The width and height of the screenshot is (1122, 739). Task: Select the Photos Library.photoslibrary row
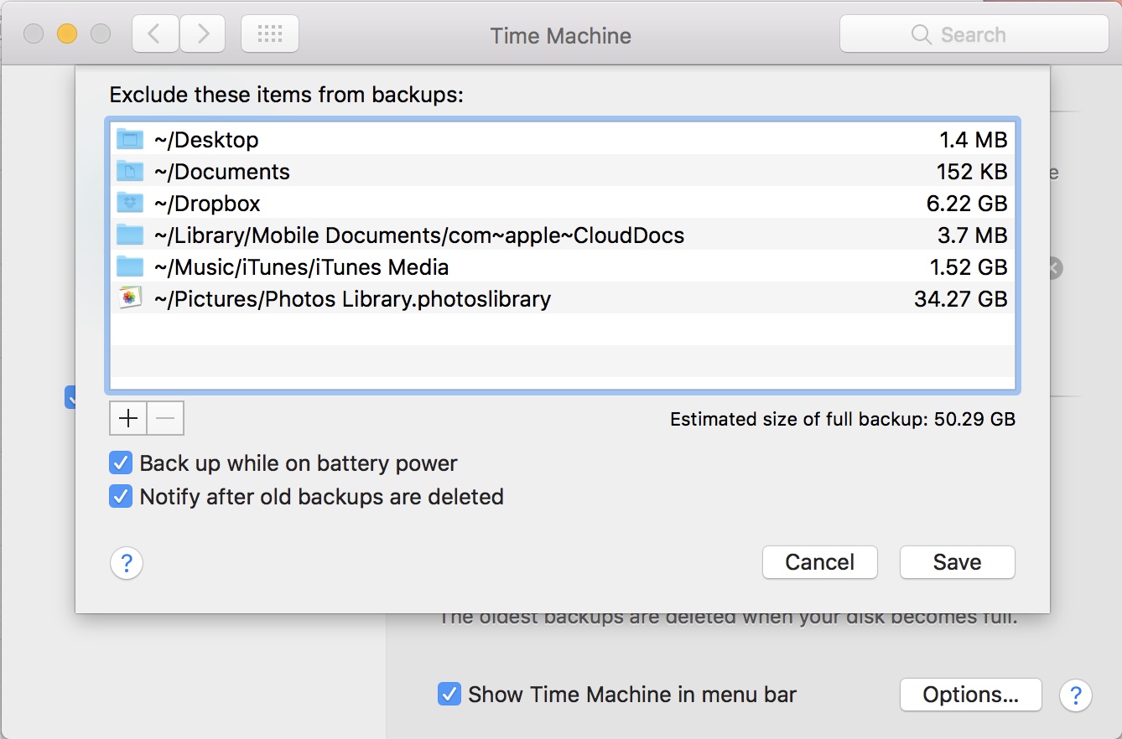coord(562,298)
